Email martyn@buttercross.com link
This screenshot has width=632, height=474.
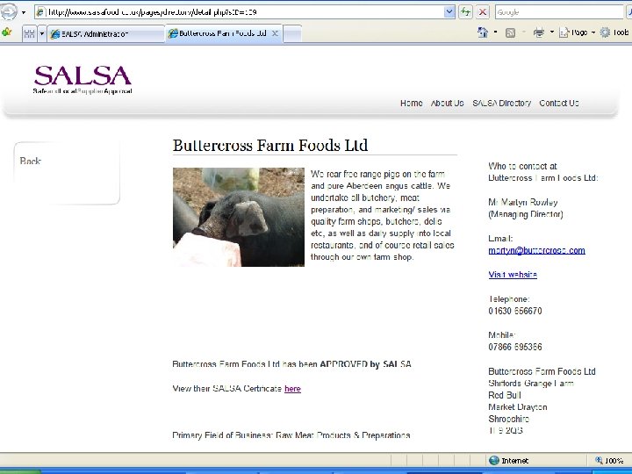pyautogui.click(x=536, y=250)
